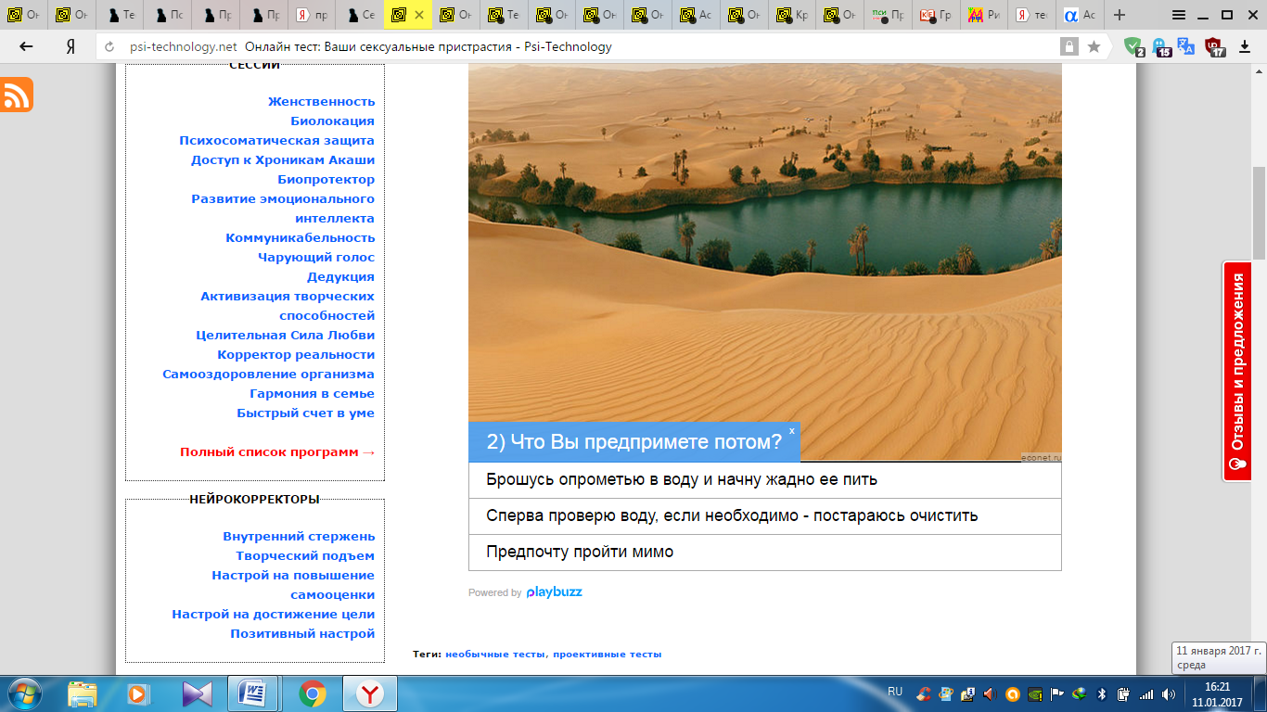This screenshot has width=1267, height=712.
Task: Open the 'Доступ к Хроникам Акаши' link
Action: pyautogui.click(x=283, y=160)
